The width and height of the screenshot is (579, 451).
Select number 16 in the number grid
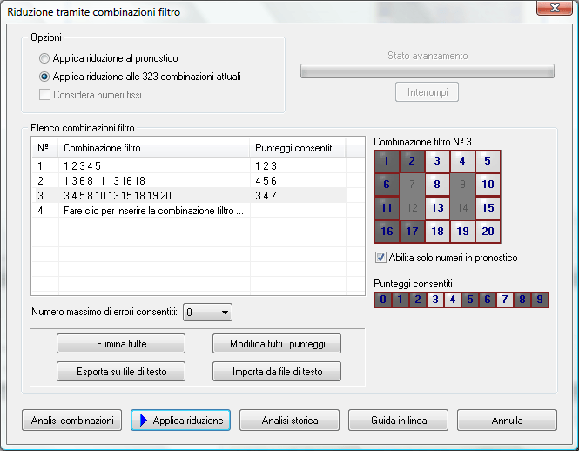387,232
